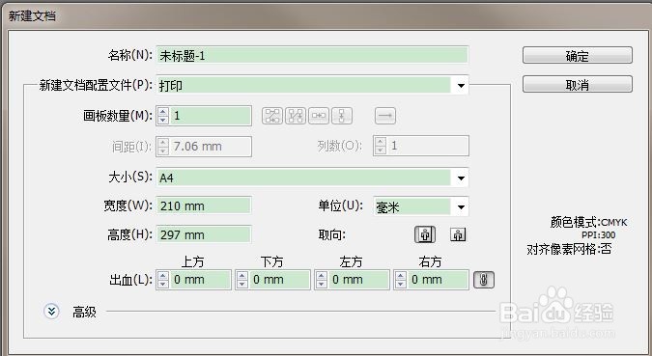
Task: Click the 对齐像素网格:否 text
Action: tap(569, 249)
